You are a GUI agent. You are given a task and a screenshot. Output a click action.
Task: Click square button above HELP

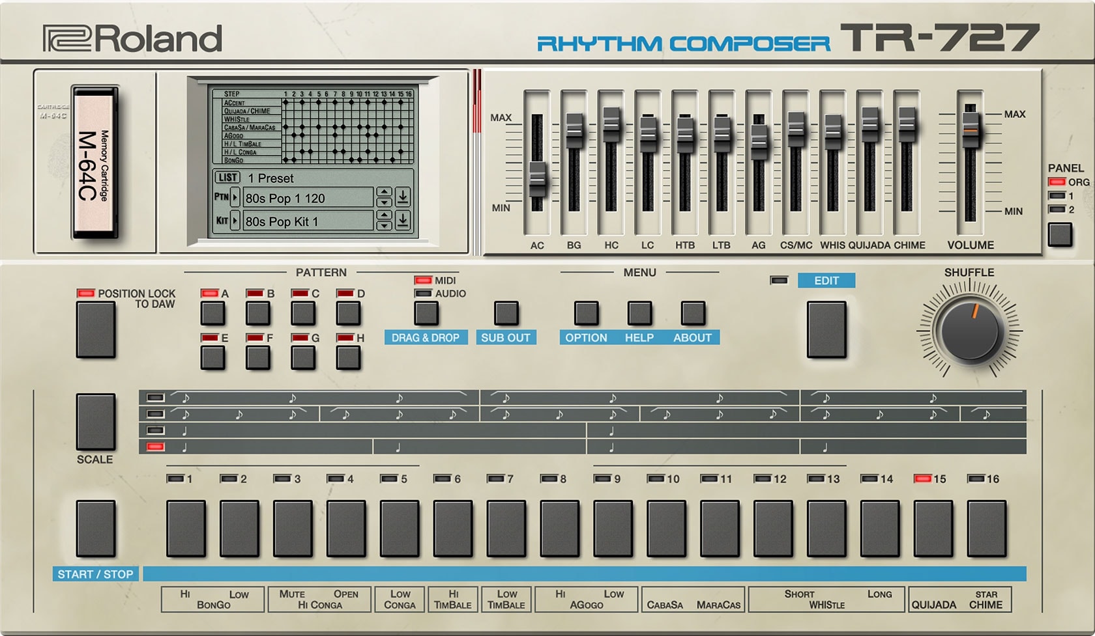point(639,314)
